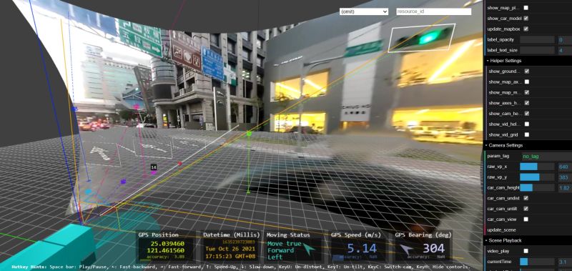Screen dimensions: 572x271
Task: Select the red sphere point on the road
Action: 179,164
